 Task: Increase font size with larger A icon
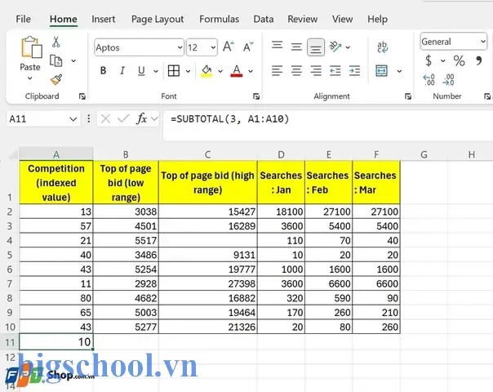coord(229,47)
